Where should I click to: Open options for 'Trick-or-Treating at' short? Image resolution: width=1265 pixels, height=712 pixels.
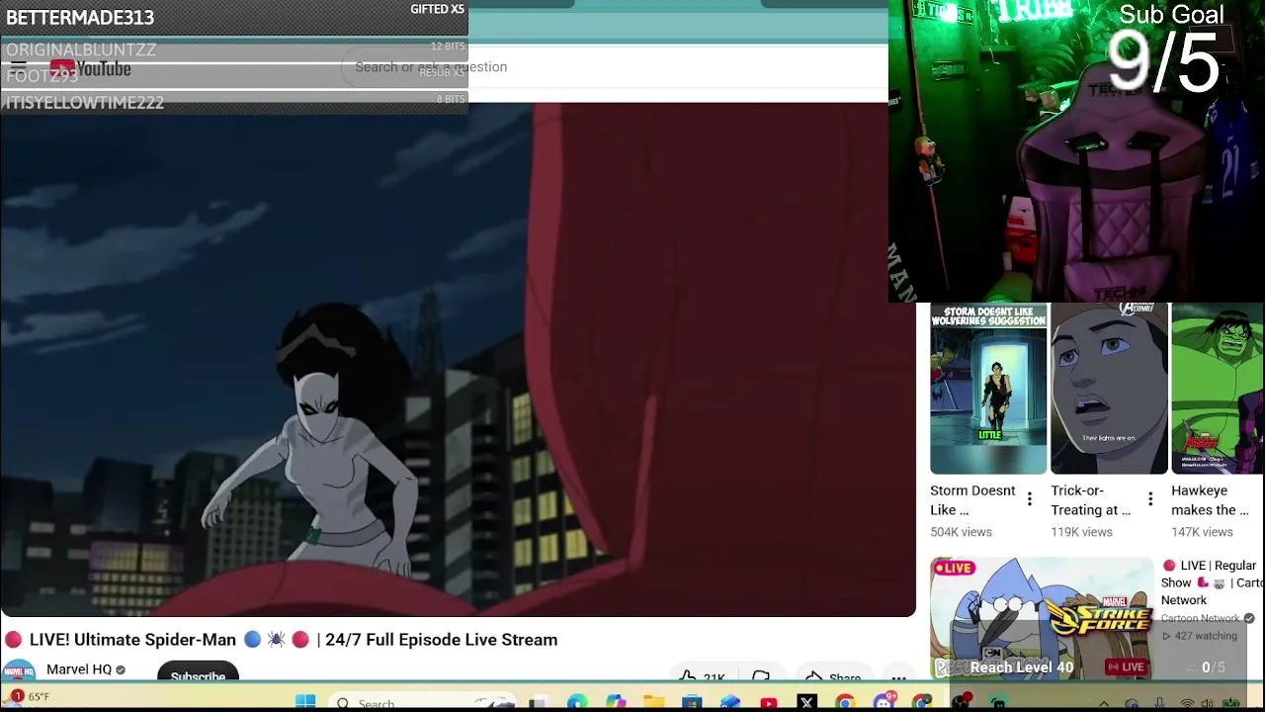click(x=1150, y=499)
